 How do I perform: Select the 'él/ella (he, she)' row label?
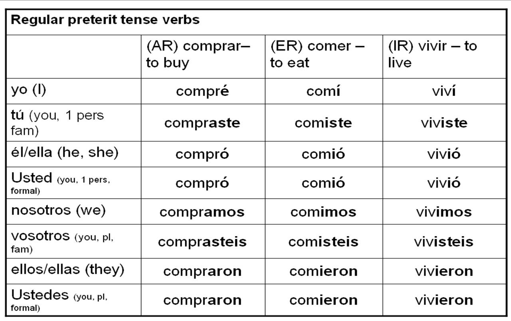point(65,153)
